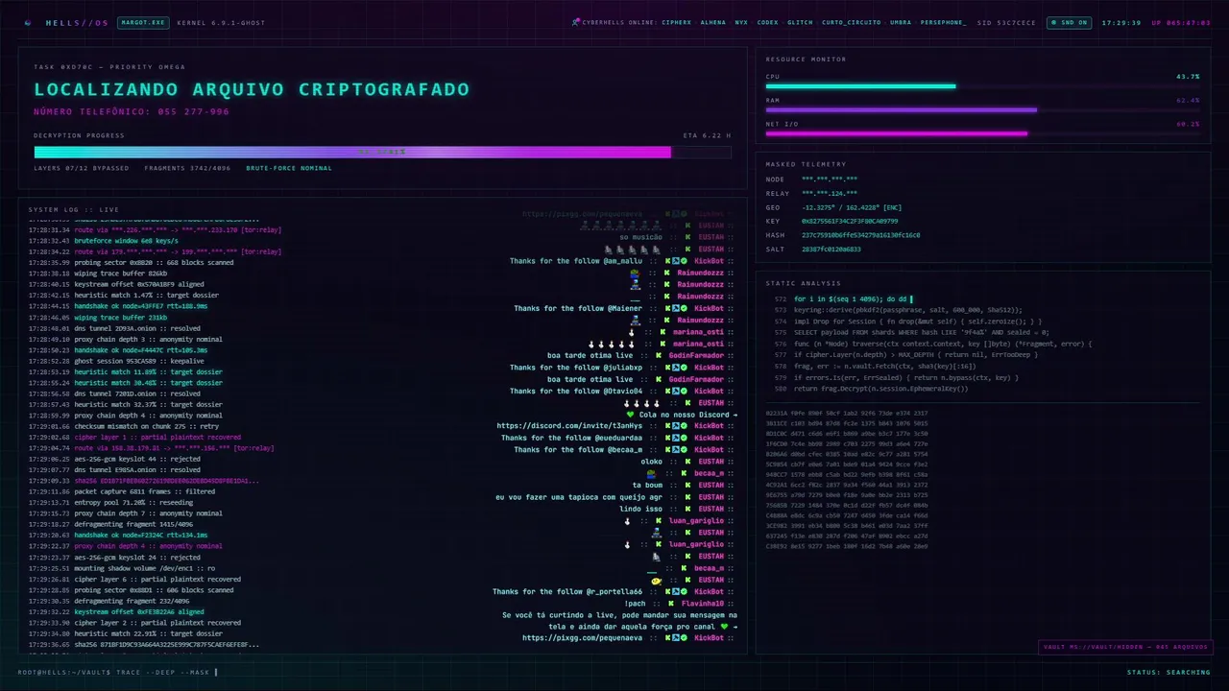This screenshot has width=1229, height=691.
Task: Click the verified badge in the @eueduardaa follow row
Action: tap(684, 438)
